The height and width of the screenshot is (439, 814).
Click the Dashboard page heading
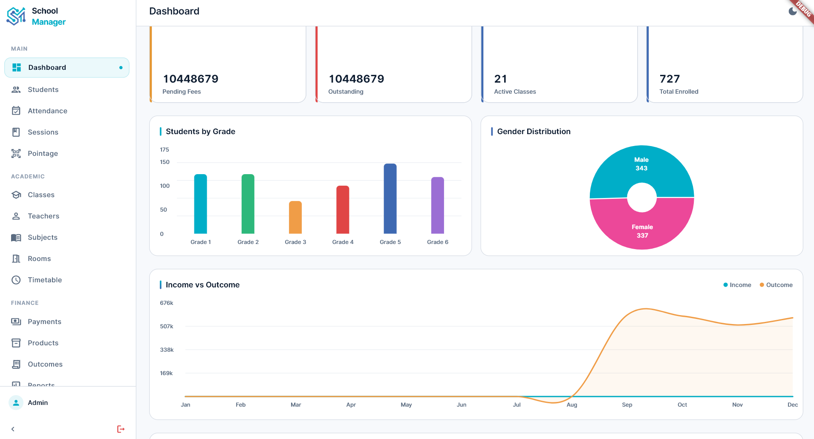pyautogui.click(x=174, y=11)
